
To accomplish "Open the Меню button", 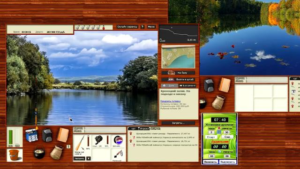I will [151, 27].
